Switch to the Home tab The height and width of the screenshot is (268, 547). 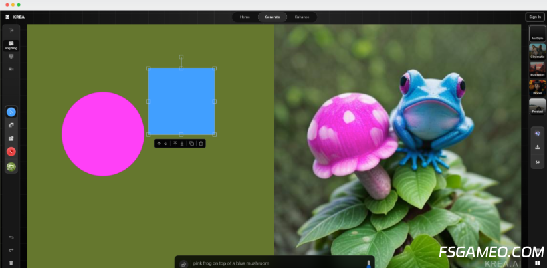(245, 17)
